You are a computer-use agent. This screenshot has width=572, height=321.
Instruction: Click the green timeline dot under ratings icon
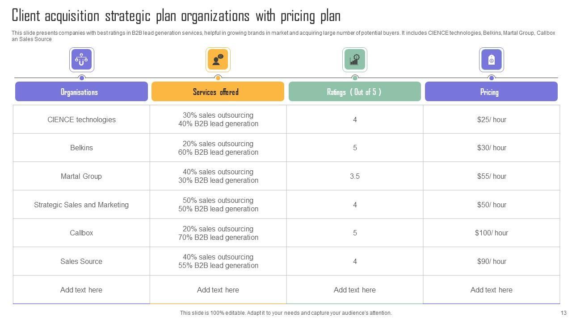click(355, 78)
